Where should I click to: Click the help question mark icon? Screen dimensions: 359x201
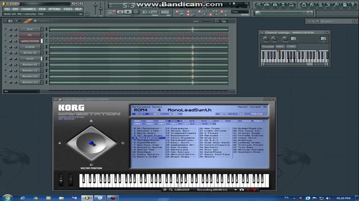click(353, 5)
